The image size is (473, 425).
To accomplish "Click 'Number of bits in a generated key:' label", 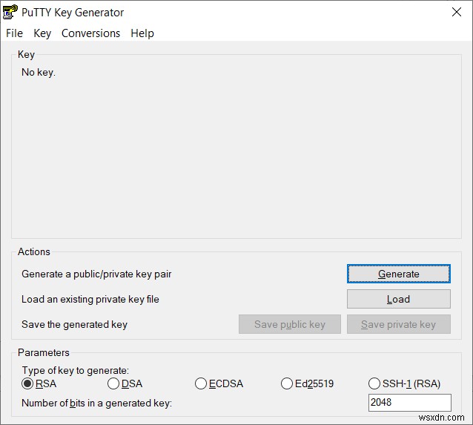I will [x=96, y=403].
